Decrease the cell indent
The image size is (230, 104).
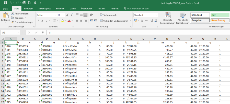point(91,21)
